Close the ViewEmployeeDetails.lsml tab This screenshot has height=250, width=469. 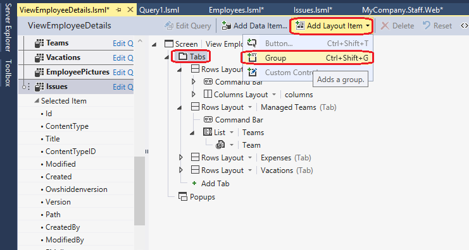click(x=130, y=9)
